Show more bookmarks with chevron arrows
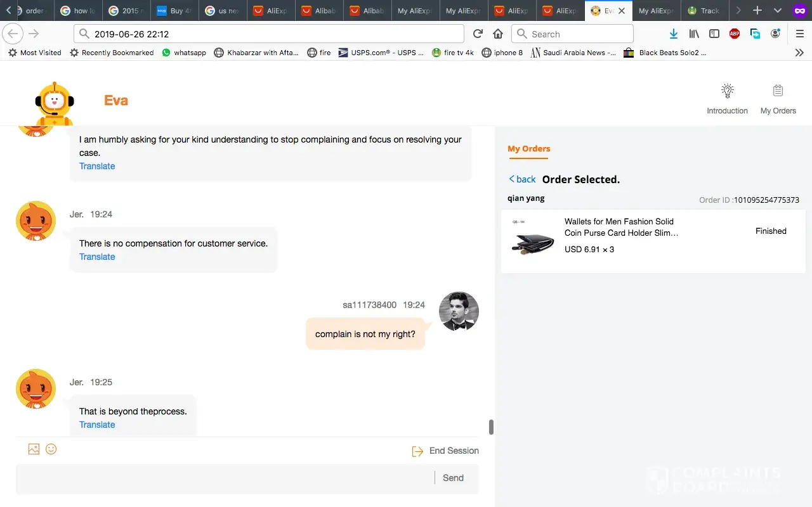The height and width of the screenshot is (507, 812). (x=799, y=53)
